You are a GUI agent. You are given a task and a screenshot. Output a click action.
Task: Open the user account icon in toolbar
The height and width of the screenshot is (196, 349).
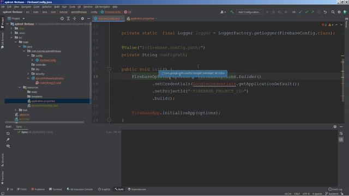222,12
